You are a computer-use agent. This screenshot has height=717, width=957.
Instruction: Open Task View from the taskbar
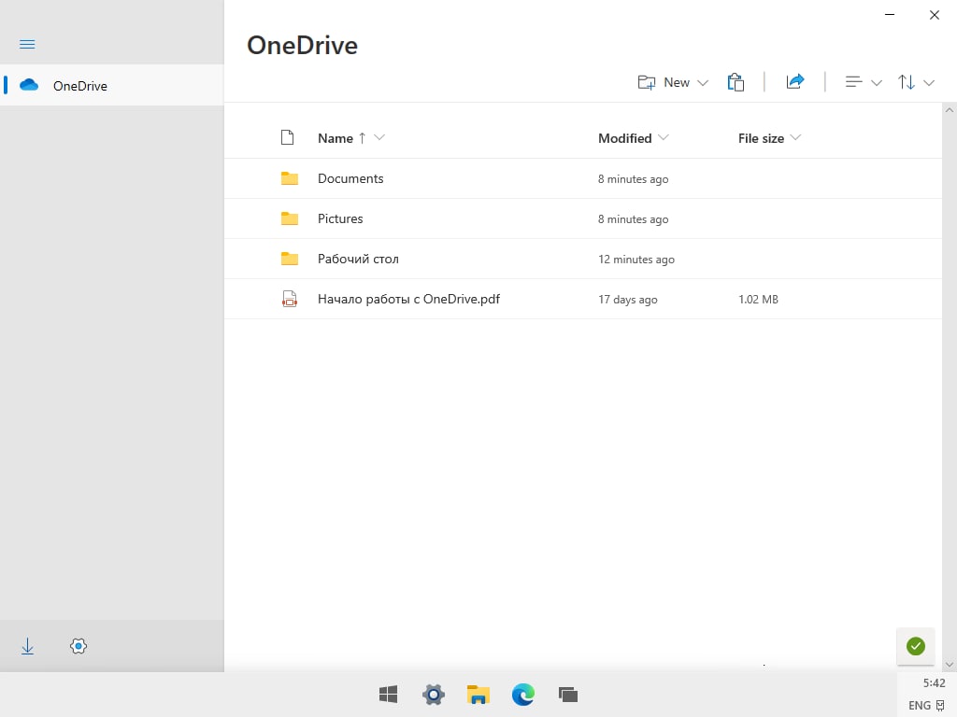click(567, 695)
